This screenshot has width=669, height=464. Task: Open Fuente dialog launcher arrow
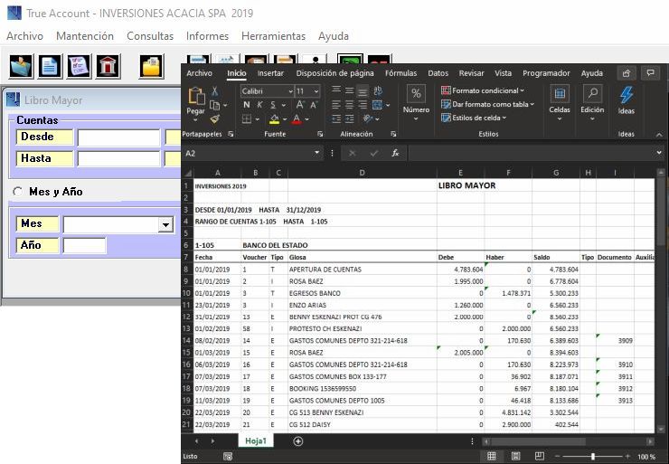coord(320,134)
